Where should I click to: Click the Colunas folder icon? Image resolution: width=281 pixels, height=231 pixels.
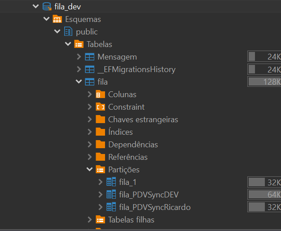(100, 94)
